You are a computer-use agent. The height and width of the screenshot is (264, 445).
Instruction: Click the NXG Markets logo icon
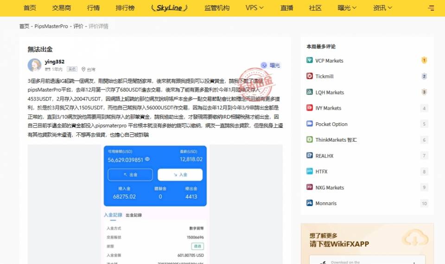(310, 187)
